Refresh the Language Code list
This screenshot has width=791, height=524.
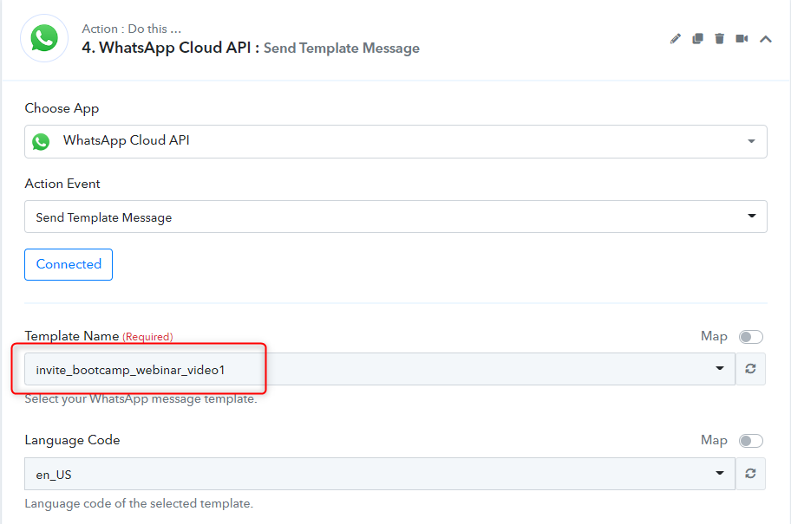750,474
